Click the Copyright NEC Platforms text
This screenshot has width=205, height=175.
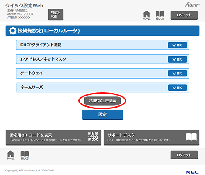(x=30, y=171)
